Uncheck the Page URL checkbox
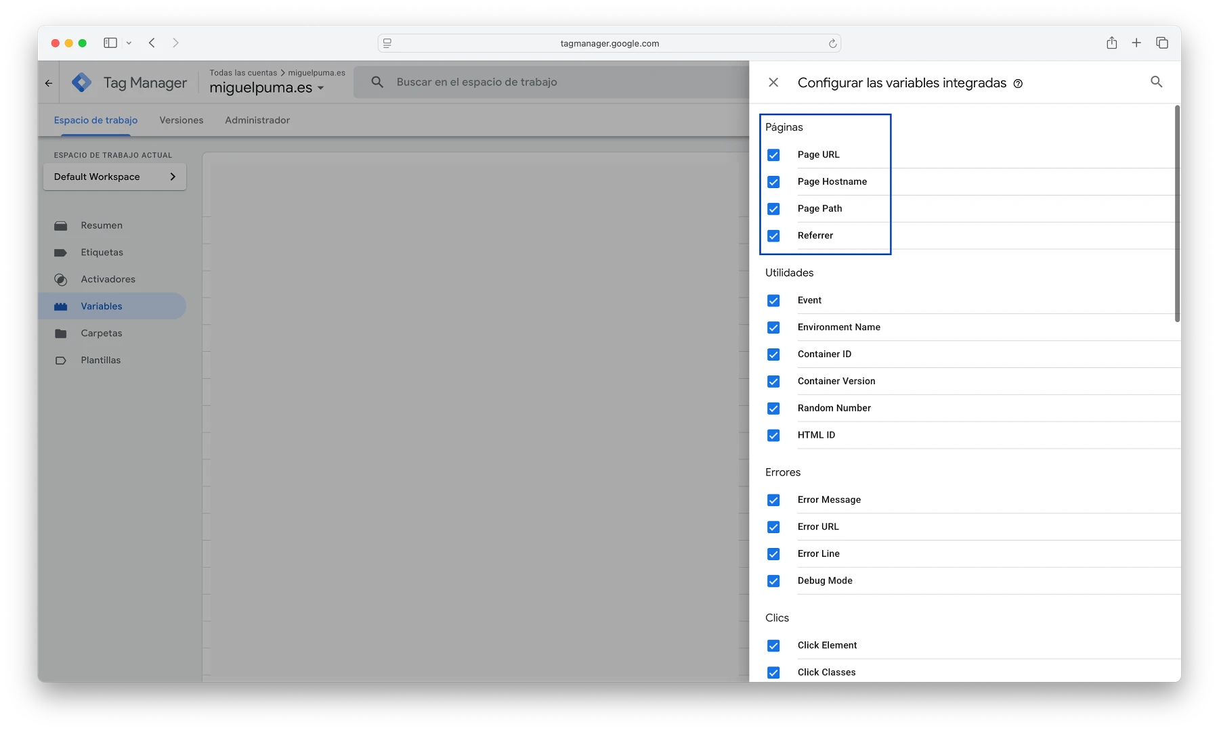The width and height of the screenshot is (1219, 732). pyautogui.click(x=773, y=155)
